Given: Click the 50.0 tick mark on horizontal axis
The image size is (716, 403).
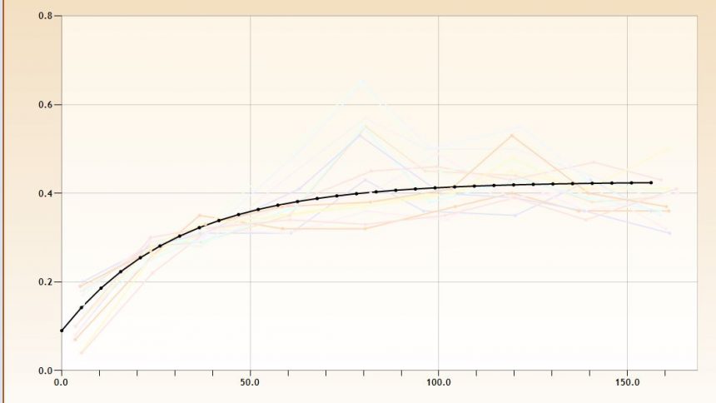Looking at the screenshot, I should [x=250, y=373].
